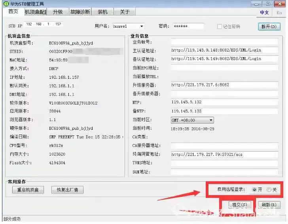Screen dimensions: 288x224
Task: Switch the interface language to En
Action: (279, 13)
